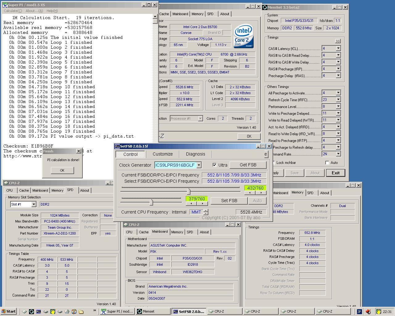Image resolution: width=395 pixels, height=316 pixels.
Task: Click the upper FSB slider thumb in SetFSB
Action: click(189, 191)
